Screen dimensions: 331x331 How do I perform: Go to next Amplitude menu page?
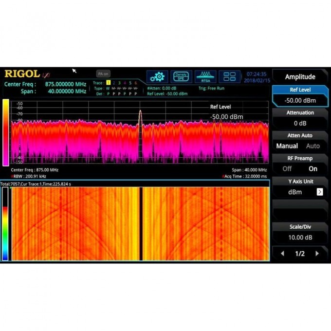pyautogui.click(x=317, y=254)
